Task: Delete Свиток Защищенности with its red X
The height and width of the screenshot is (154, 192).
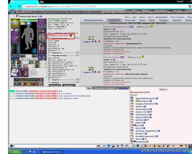Action: click(x=99, y=41)
